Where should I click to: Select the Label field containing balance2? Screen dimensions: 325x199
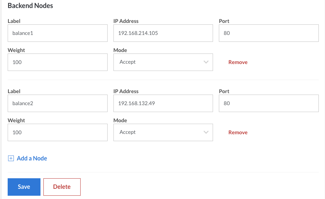click(57, 103)
